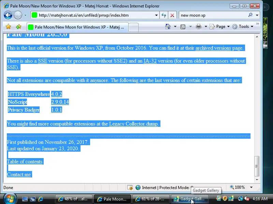Open the NoScript 2.9.0.14 link
The image size is (273, 204).
click(x=60, y=102)
